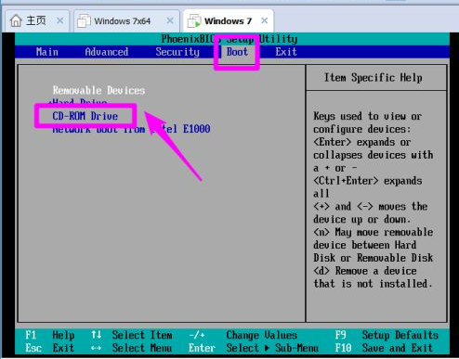Click the home icon on 主页 tab
459x359 pixels.
pyautogui.click(x=16, y=21)
